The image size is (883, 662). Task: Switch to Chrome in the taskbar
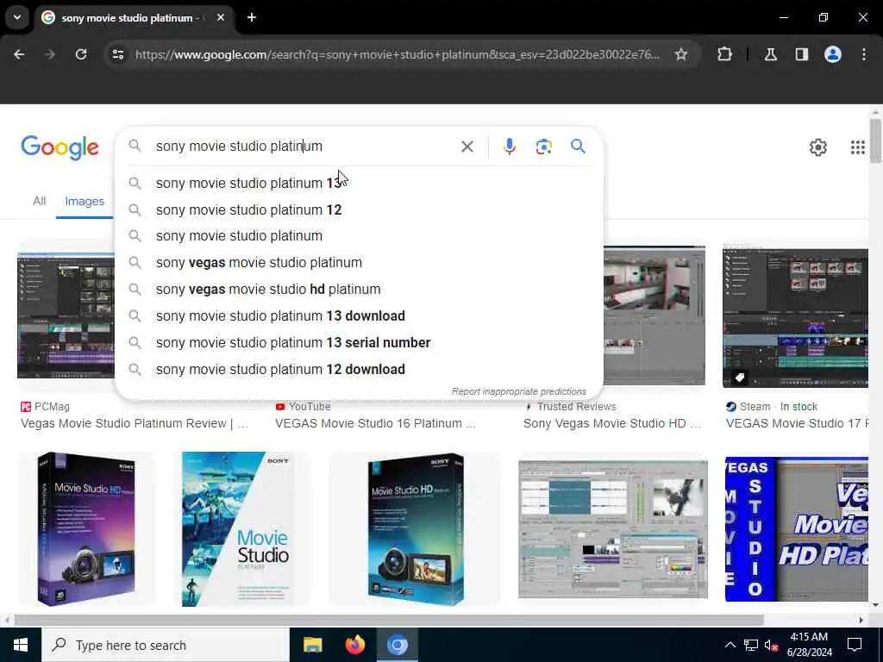click(397, 645)
